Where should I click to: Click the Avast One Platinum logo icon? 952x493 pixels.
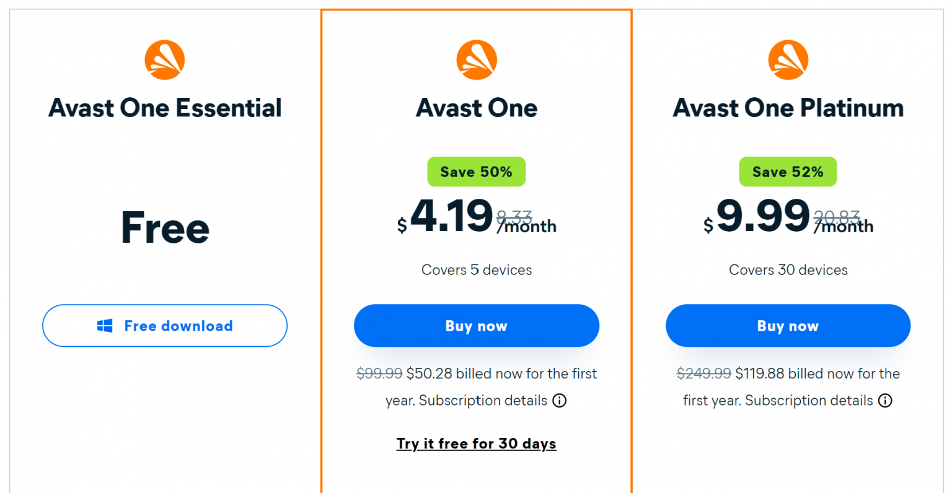788,59
